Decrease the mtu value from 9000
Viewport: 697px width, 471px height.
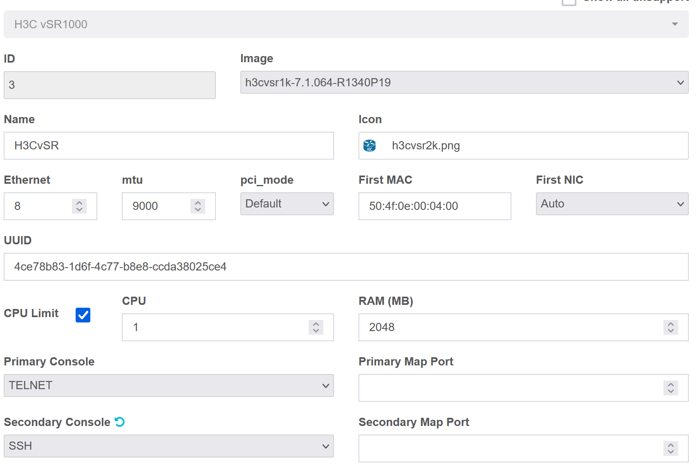pyautogui.click(x=197, y=210)
